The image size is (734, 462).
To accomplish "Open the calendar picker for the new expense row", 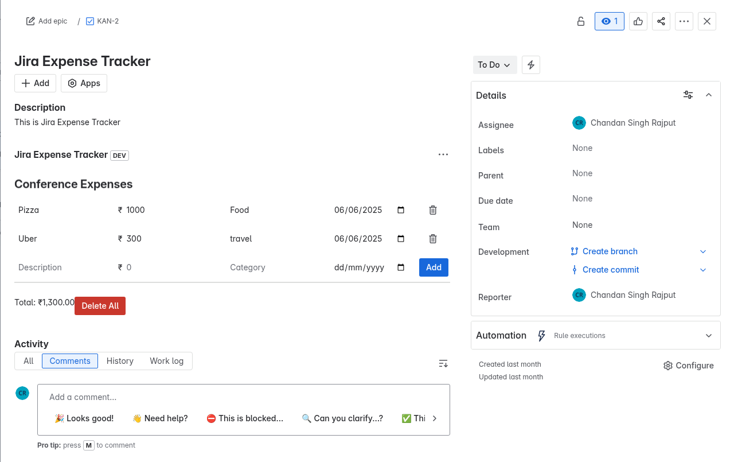I will point(401,267).
